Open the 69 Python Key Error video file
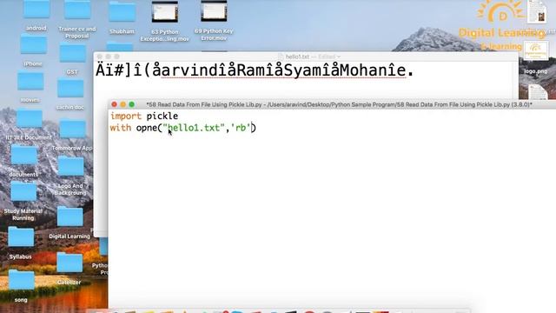 214,11
